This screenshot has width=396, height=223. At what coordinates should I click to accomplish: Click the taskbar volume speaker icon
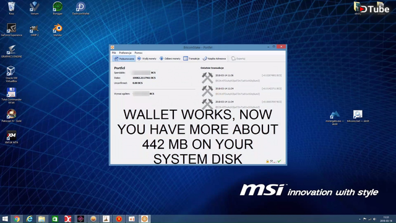375,219
